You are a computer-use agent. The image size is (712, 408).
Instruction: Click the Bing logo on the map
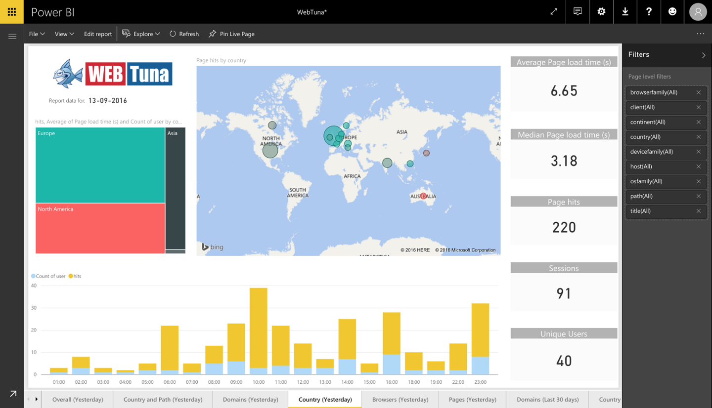pyautogui.click(x=213, y=246)
